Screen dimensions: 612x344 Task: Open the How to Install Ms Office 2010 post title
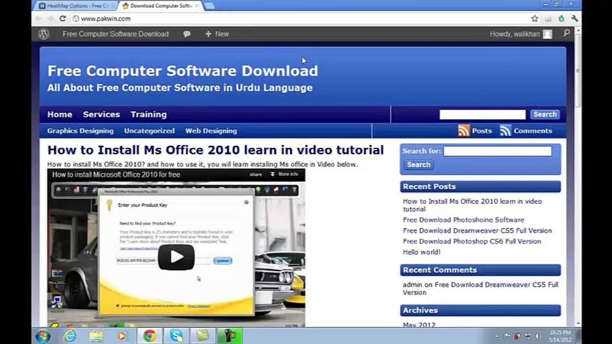point(215,150)
